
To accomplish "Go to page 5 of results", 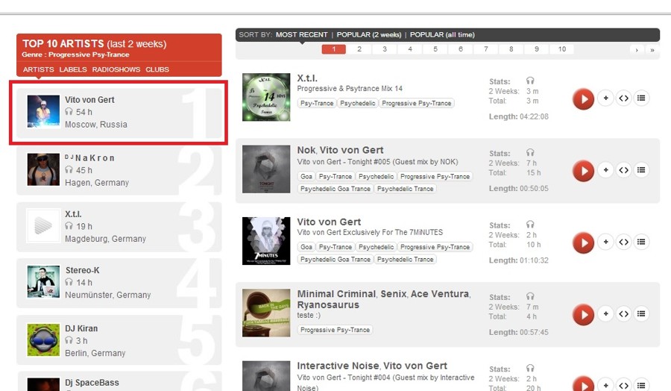I will tap(435, 49).
